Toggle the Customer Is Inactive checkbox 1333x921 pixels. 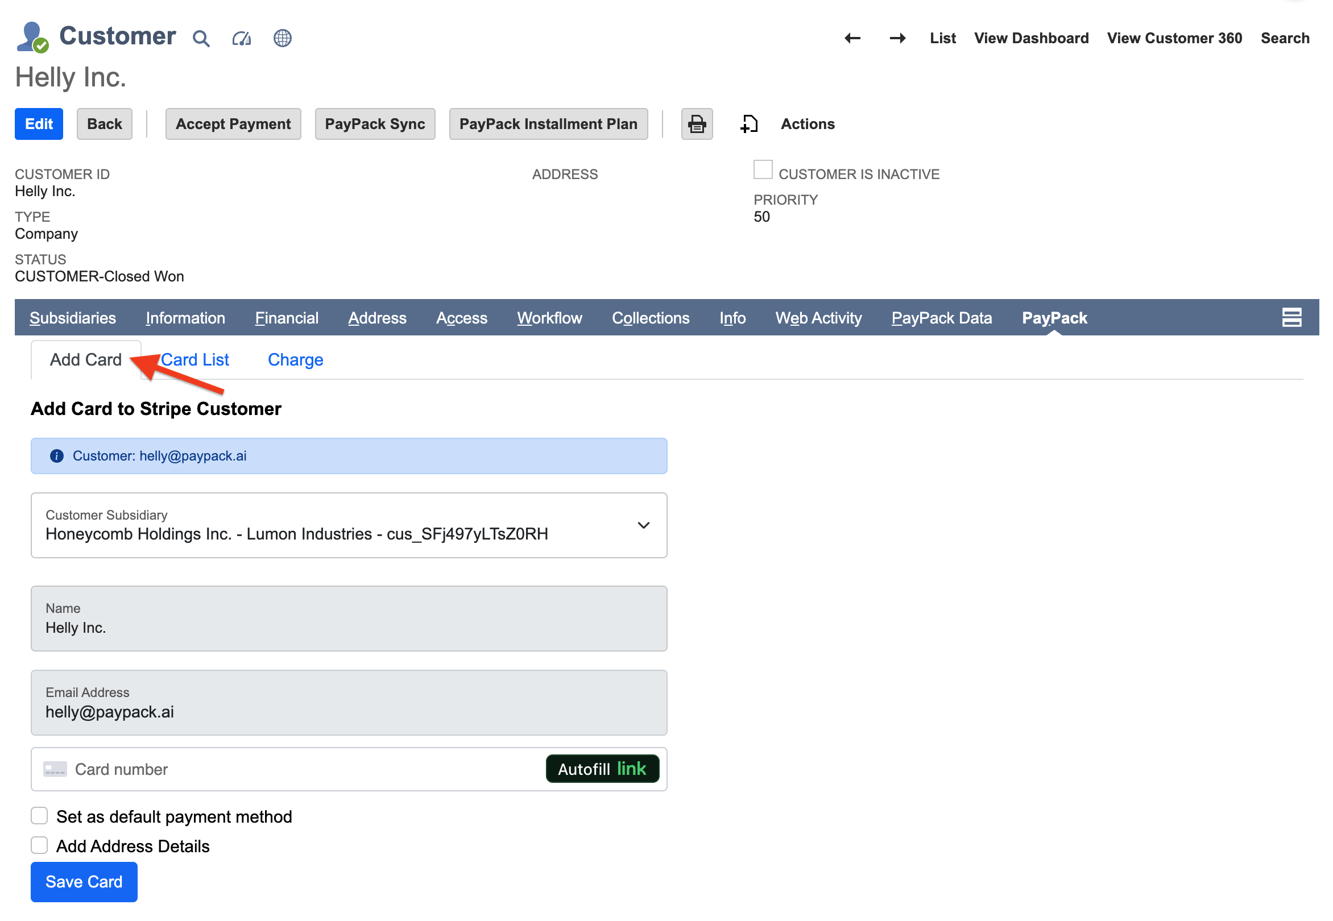click(x=763, y=169)
